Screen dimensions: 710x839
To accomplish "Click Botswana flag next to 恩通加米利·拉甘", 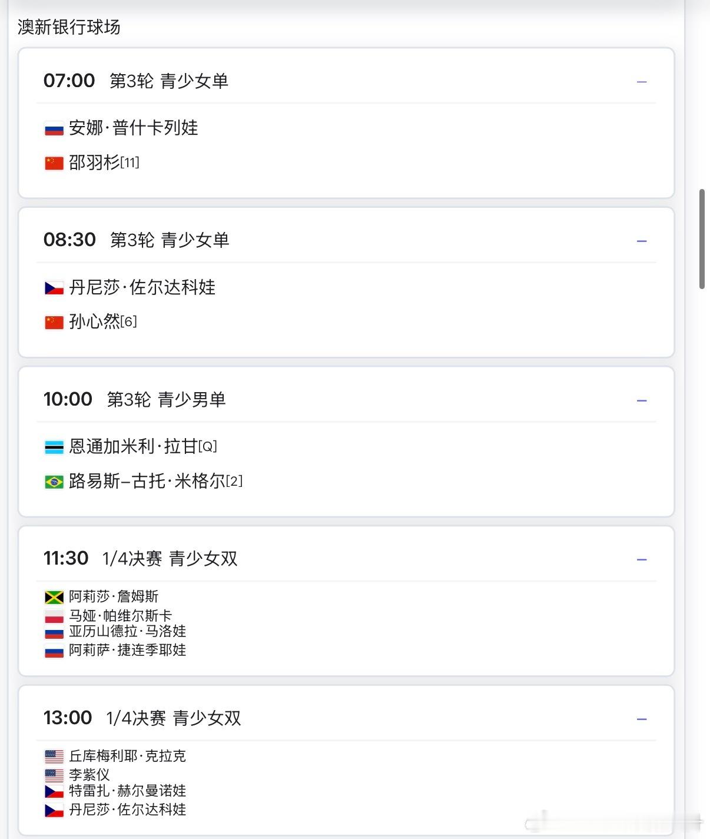I will (54, 447).
